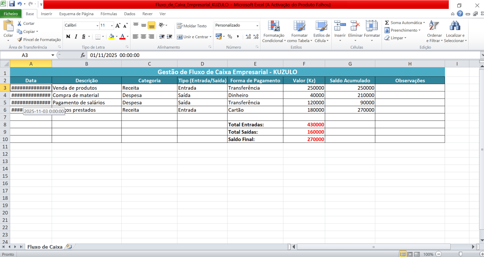
Task: Open the Preenchimento fill dropdown
Action: pyautogui.click(x=403, y=30)
